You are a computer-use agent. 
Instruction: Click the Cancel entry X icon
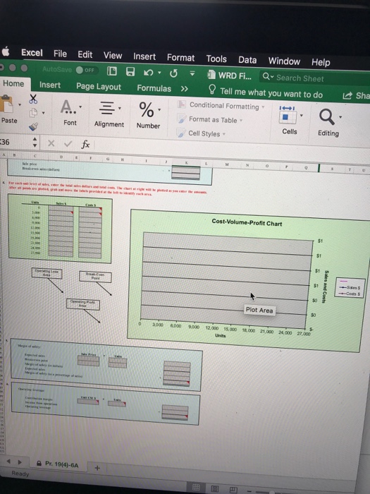coord(51,143)
